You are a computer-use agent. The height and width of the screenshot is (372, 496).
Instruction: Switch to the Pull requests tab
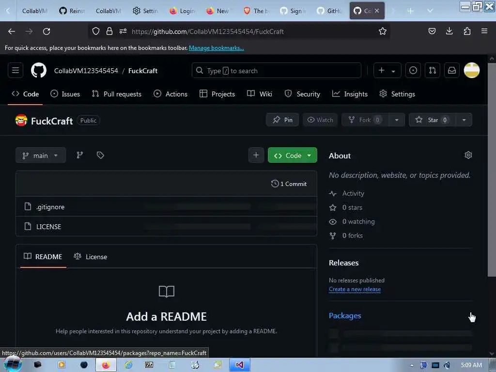click(x=116, y=94)
